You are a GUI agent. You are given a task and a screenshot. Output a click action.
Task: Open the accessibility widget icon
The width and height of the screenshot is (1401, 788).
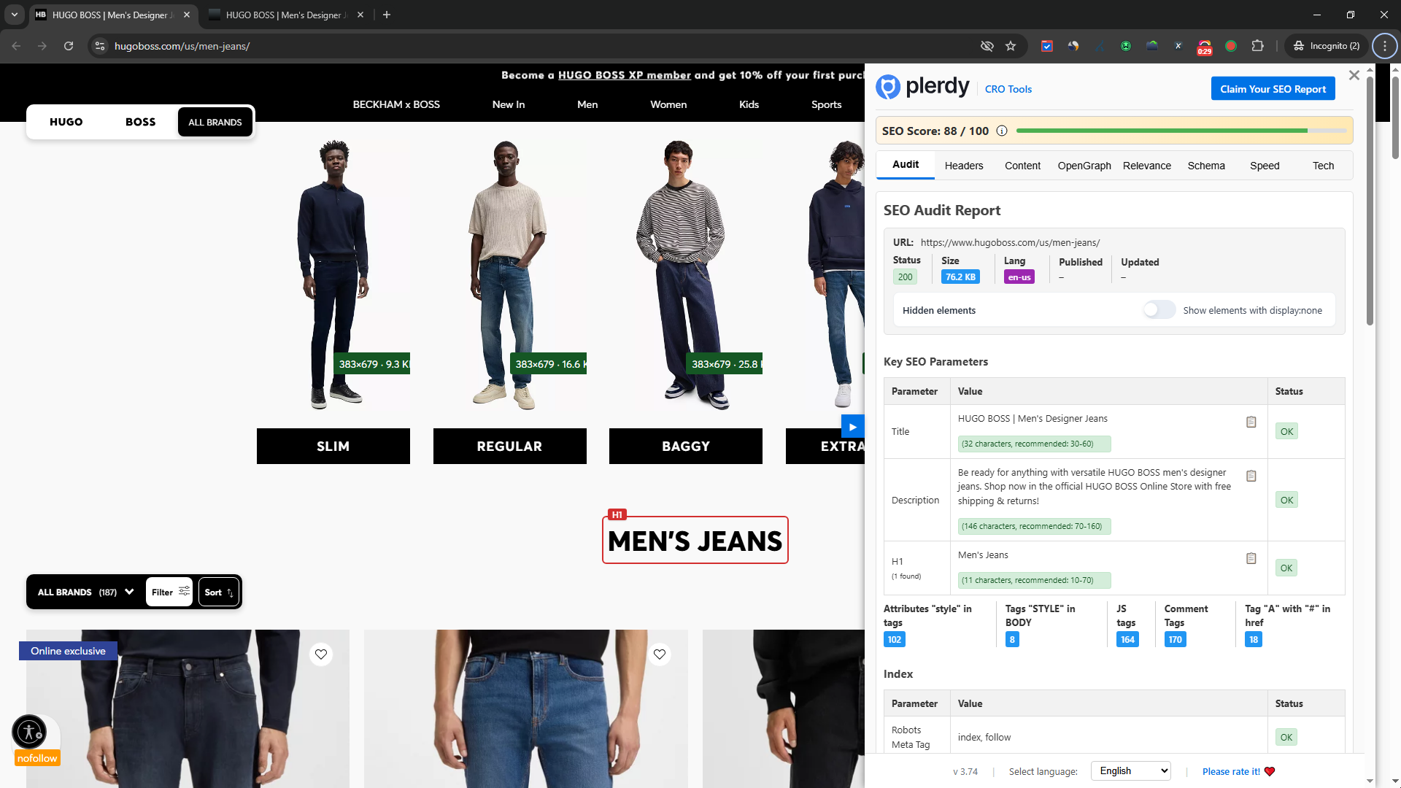(x=29, y=732)
